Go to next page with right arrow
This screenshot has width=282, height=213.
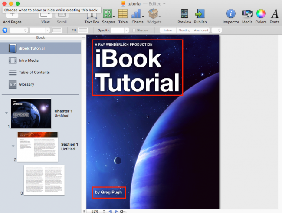116,211
